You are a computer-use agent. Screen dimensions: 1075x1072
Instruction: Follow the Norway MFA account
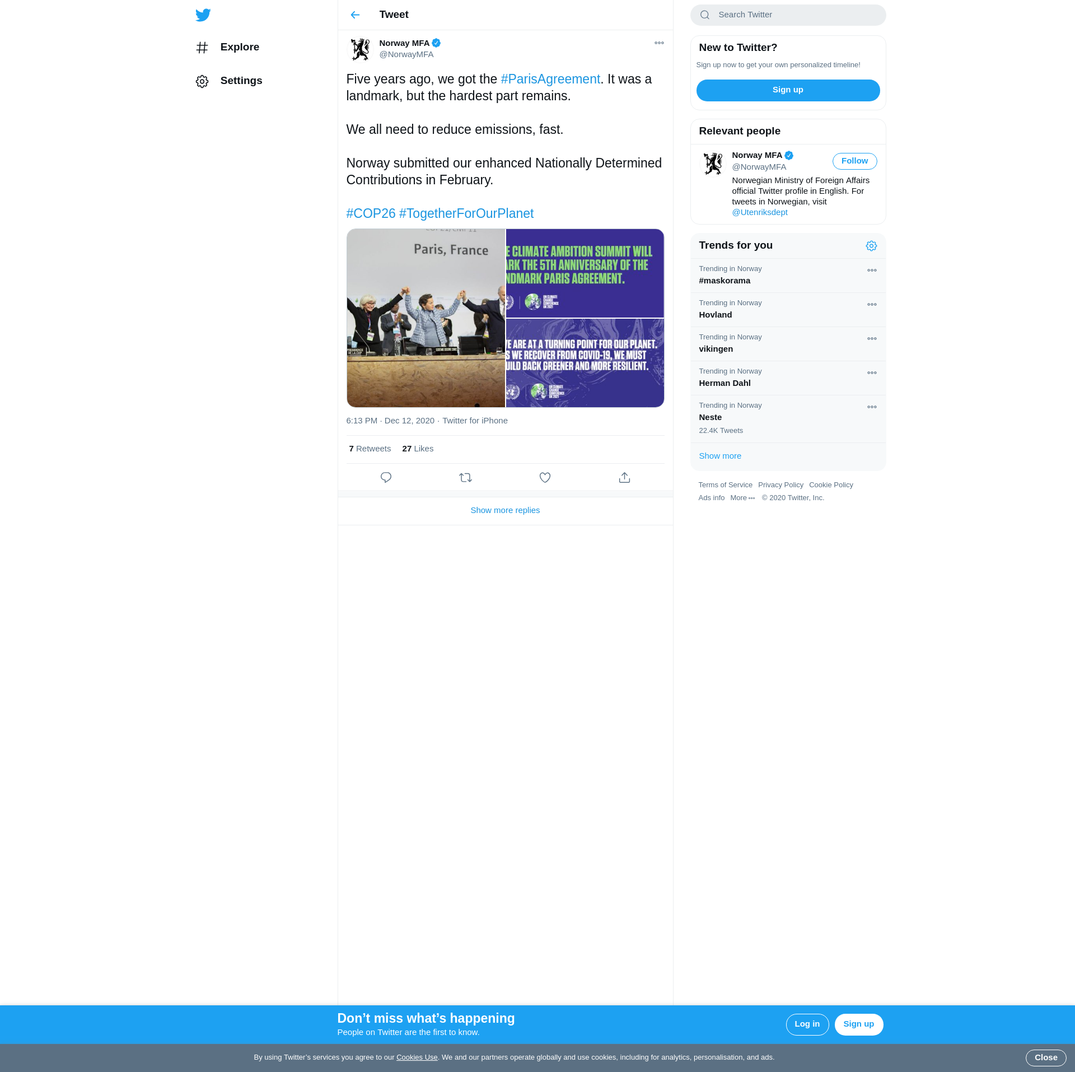click(854, 161)
